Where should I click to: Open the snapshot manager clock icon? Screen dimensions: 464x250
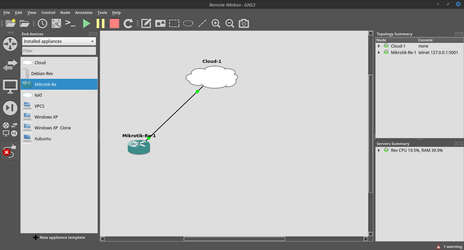(42, 23)
